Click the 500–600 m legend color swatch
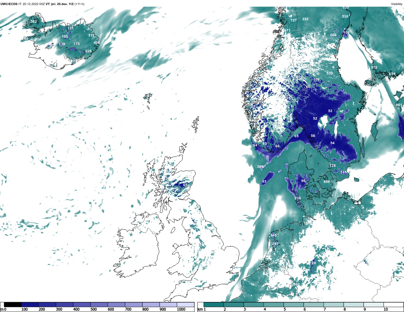Viewport: 404px width, 312px height. pos(99,304)
